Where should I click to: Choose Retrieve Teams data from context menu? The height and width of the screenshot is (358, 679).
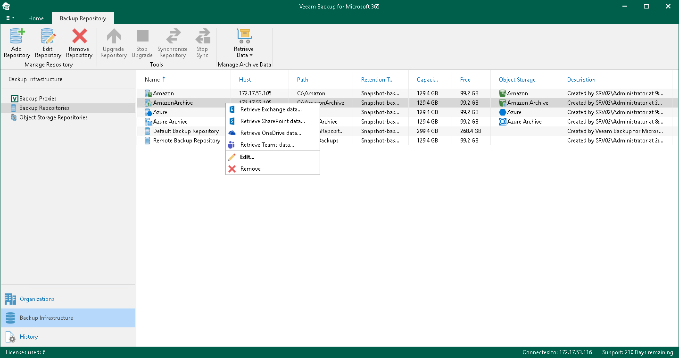click(273, 145)
